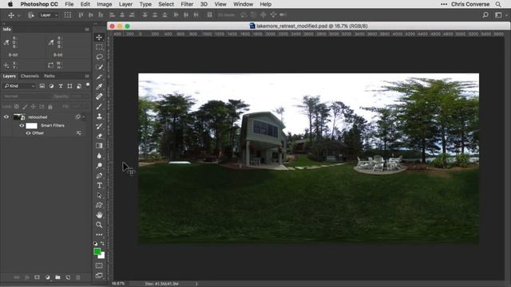Select the Hand tool

[x=99, y=215]
